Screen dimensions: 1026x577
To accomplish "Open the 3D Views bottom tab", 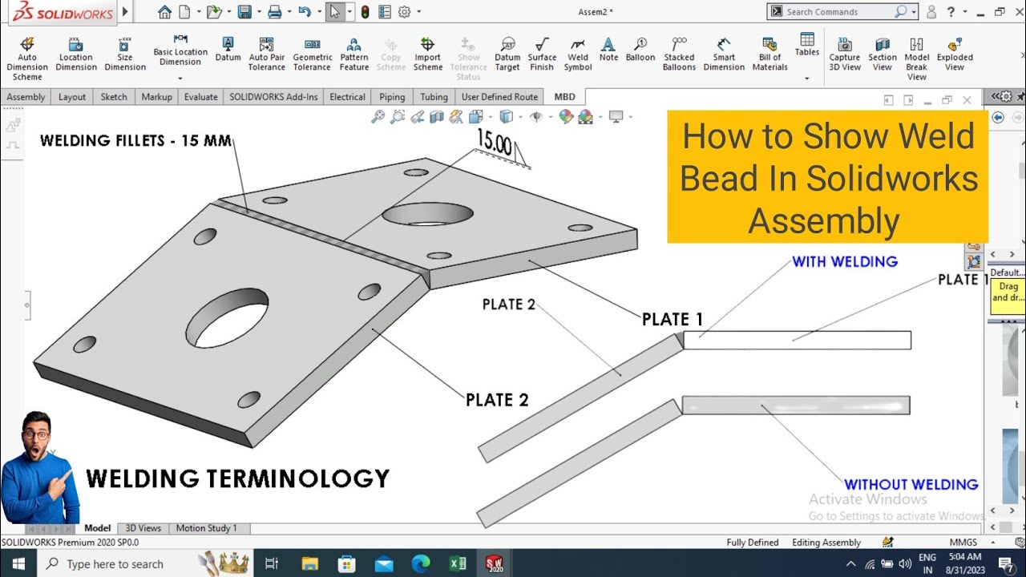I will click(143, 528).
